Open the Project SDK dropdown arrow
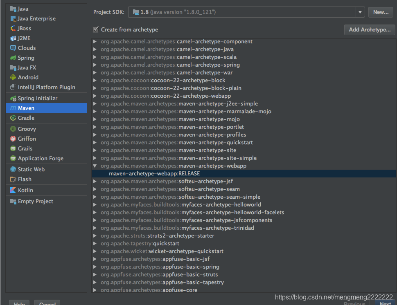The height and width of the screenshot is (305, 397). (x=360, y=12)
